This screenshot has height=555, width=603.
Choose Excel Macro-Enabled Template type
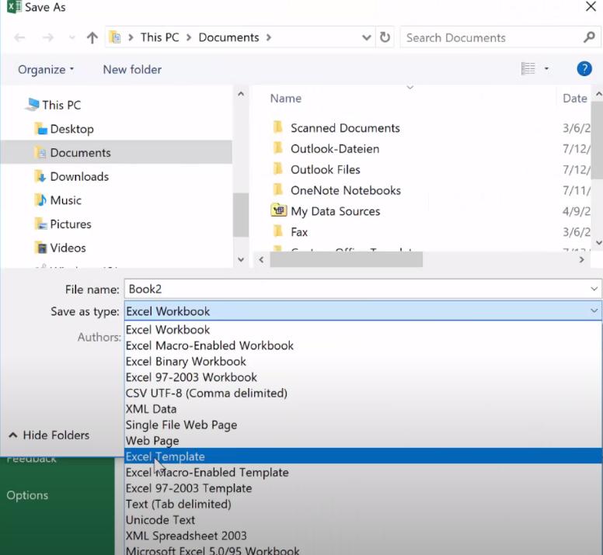tap(363, 473)
